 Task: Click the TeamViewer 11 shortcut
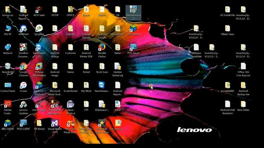[39, 48]
